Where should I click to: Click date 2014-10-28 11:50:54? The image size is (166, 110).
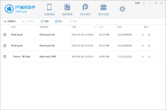coord(82,35)
